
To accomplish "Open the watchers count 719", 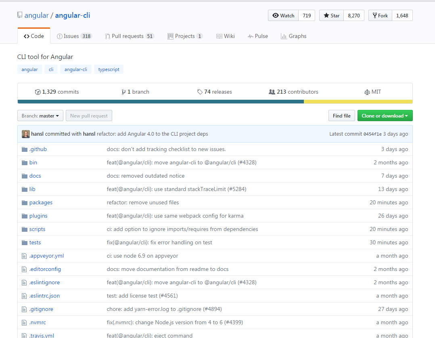I will click(307, 16).
